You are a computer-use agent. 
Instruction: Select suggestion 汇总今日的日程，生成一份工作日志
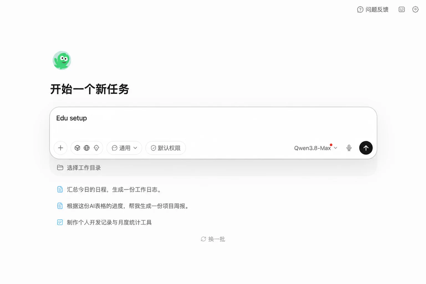(x=109, y=190)
